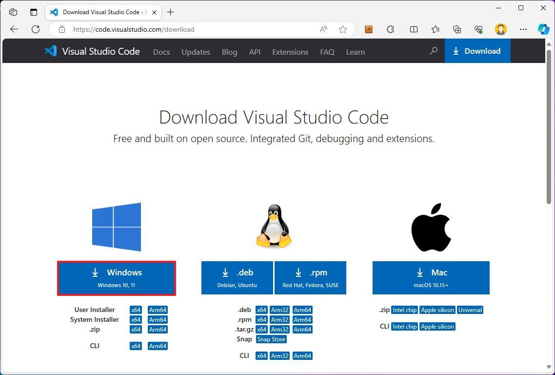Open the split screen browser icon

[414, 29]
